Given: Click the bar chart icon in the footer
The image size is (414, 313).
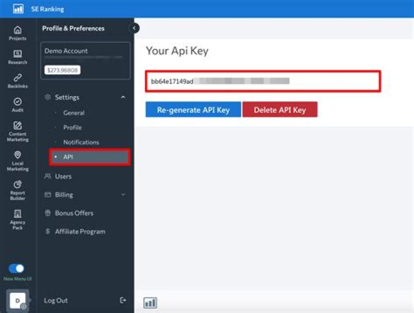Looking at the screenshot, I should (150, 303).
